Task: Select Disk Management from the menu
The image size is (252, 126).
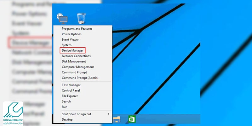Action: click(x=83, y=61)
